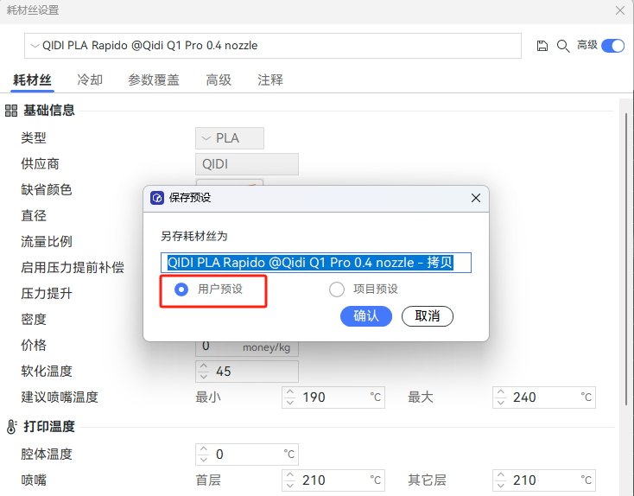
Task: Toggle the 高级 advanced mode switch
Action: tap(612, 46)
